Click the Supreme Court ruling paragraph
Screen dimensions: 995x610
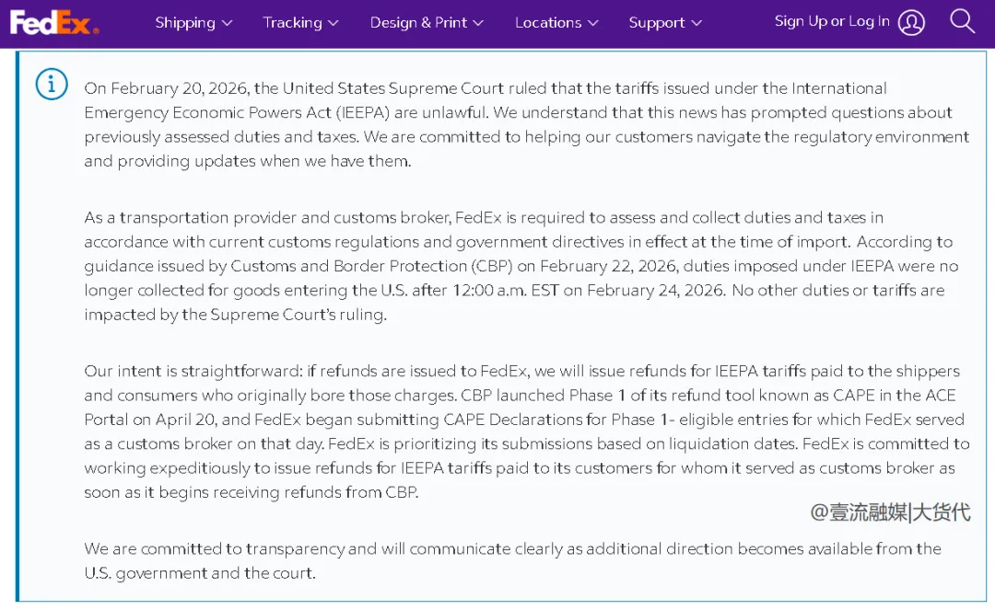[x=525, y=124]
